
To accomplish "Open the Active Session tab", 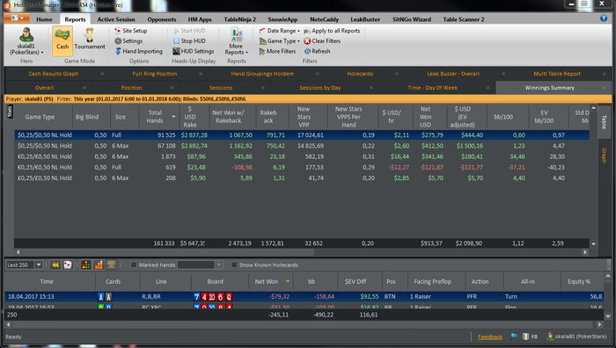I will [116, 19].
